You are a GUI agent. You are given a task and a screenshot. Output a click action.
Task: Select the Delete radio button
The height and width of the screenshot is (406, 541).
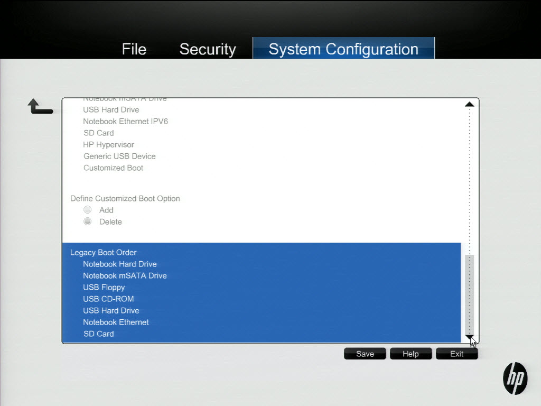88,222
